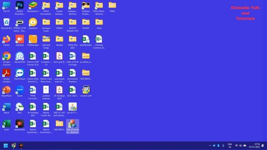Select the PFMS folder
This screenshot has height=150, width=267.
click(x=112, y=7)
